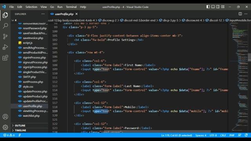Open Customize Layout icon

(223, 7)
